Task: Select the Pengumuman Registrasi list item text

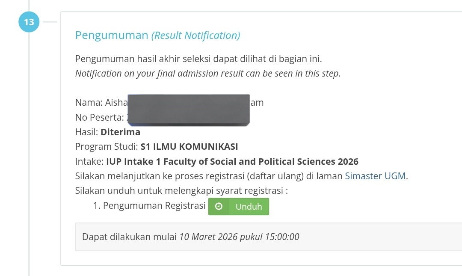Action: (154, 205)
